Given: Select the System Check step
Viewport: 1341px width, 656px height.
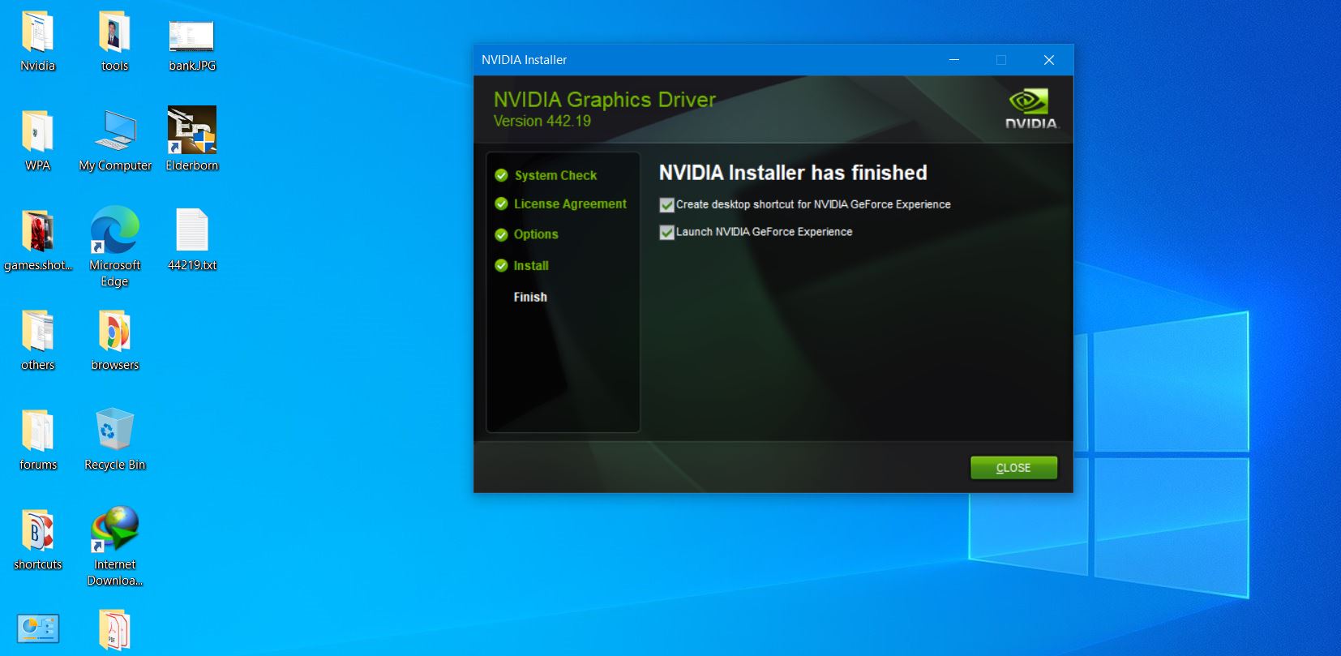Looking at the screenshot, I should 555,175.
